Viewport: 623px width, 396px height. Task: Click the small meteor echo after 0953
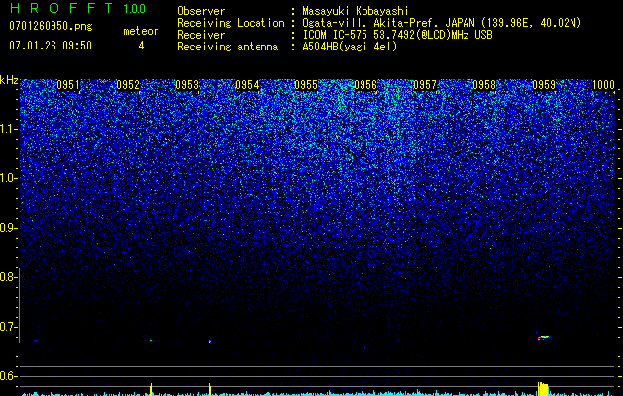coord(210,341)
